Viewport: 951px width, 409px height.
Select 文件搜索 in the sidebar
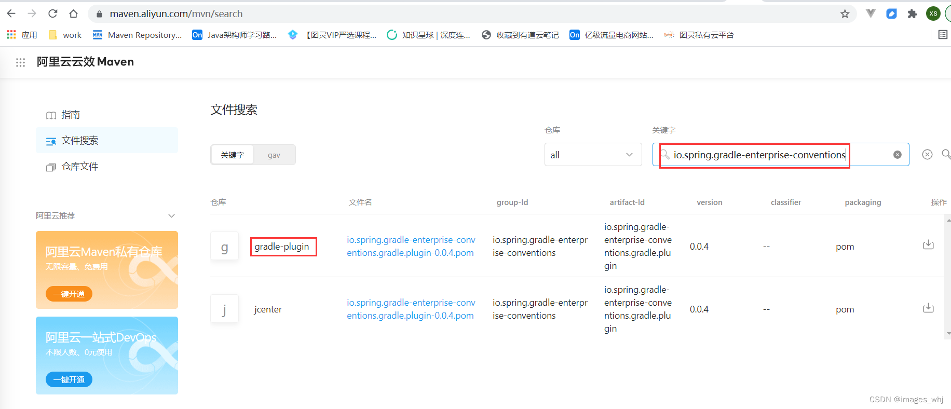point(107,140)
